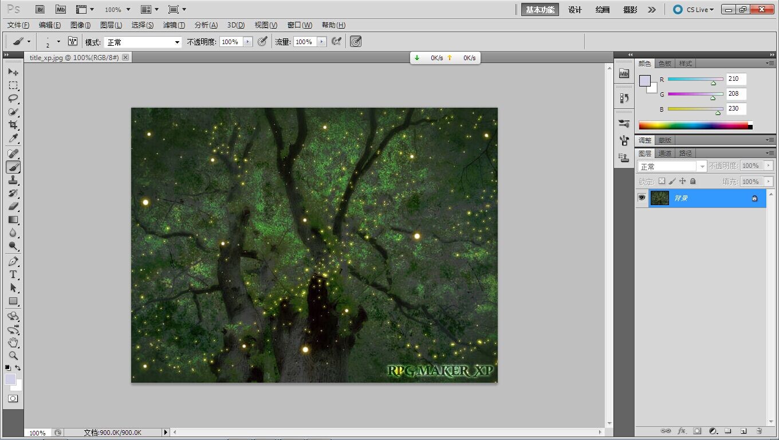Delete layer with the trash icon
779x440 pixels.
point(758,431)
